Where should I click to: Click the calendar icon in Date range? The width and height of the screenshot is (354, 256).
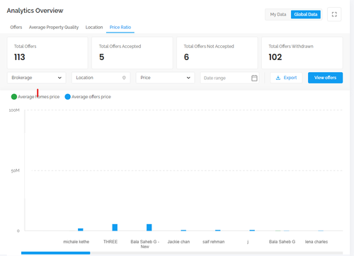click(x=254, y=78)
